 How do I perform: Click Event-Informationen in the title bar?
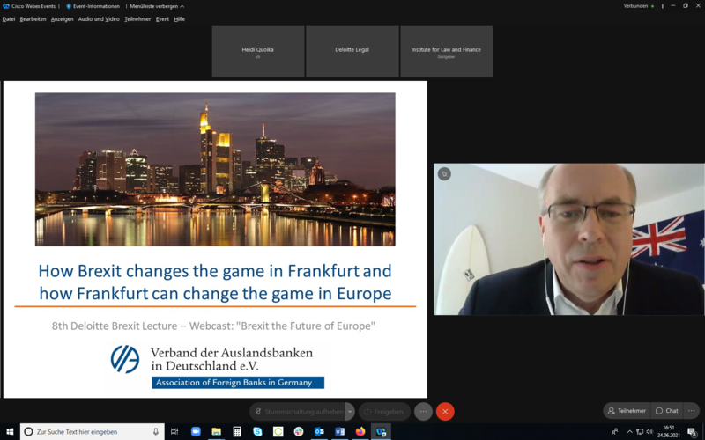point(93,6)
